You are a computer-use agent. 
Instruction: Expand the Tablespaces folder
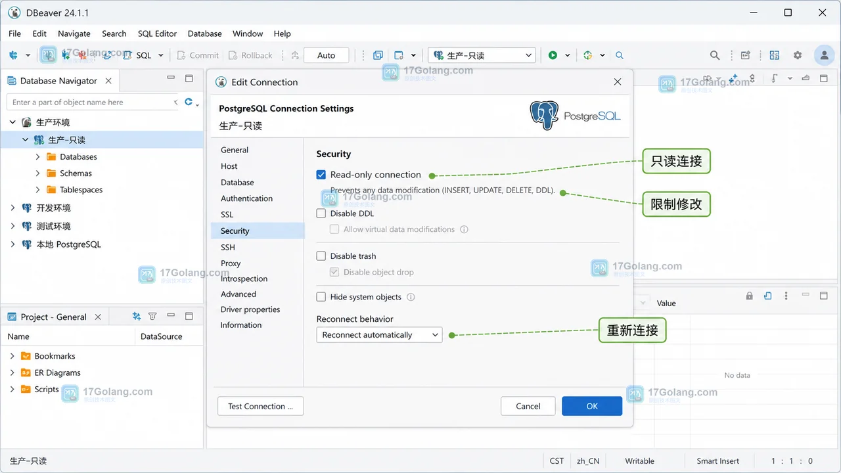[37, 190]
